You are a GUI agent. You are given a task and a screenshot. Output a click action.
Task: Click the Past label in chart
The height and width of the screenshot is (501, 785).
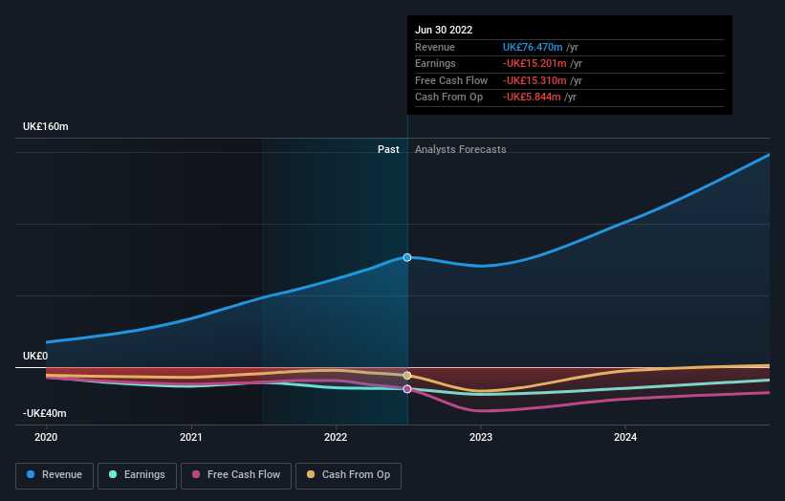point(388,149)
